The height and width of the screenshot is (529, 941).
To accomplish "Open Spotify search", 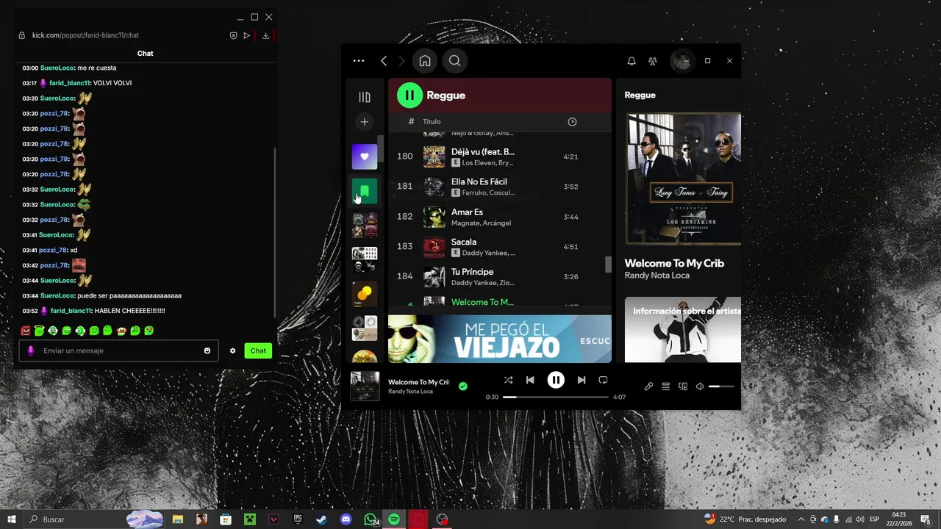I will pyautogui.click(x=455, y=61).
